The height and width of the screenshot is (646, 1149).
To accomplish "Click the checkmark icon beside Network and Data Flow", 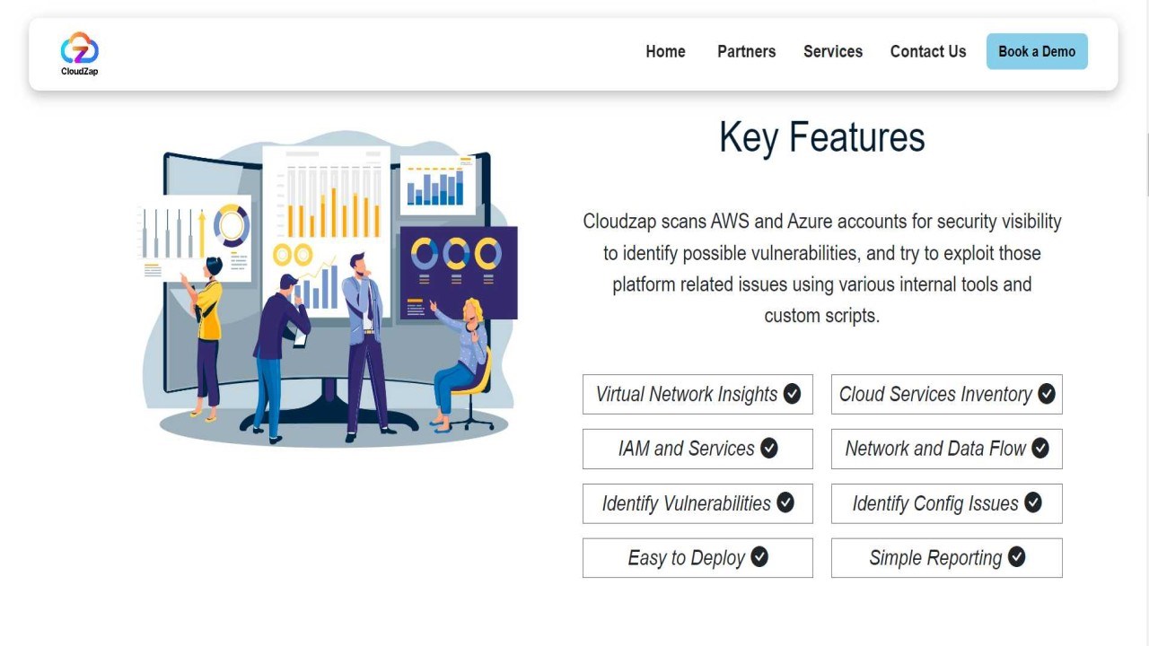I will (1040, 448).
